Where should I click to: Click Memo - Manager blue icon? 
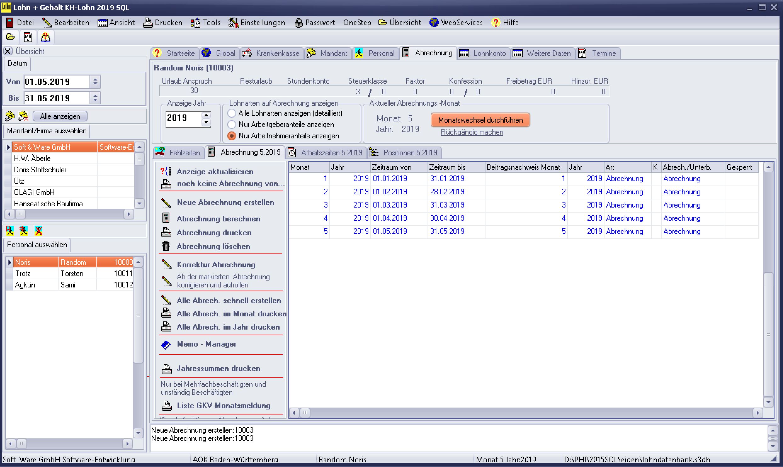(x=166, y=345)
